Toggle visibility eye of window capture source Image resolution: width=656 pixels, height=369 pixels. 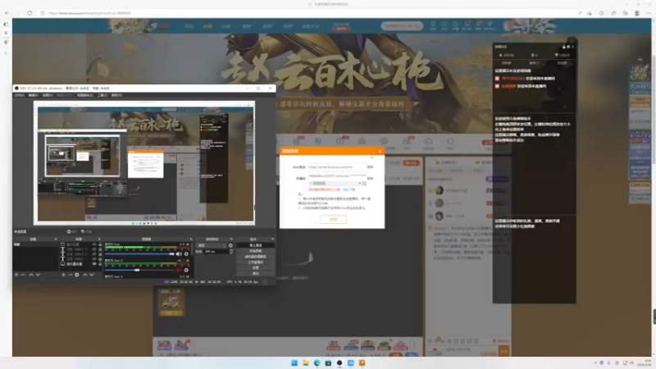coord(94,244)
